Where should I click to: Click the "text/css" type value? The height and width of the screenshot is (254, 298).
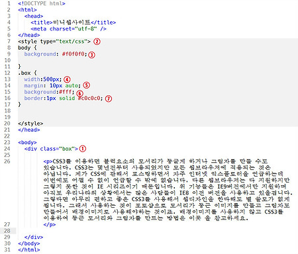pyautogui.click(x=72, y=42)
